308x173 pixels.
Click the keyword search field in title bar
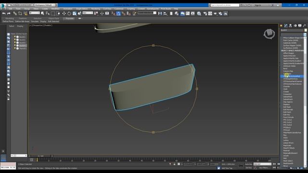click(225, 5)
